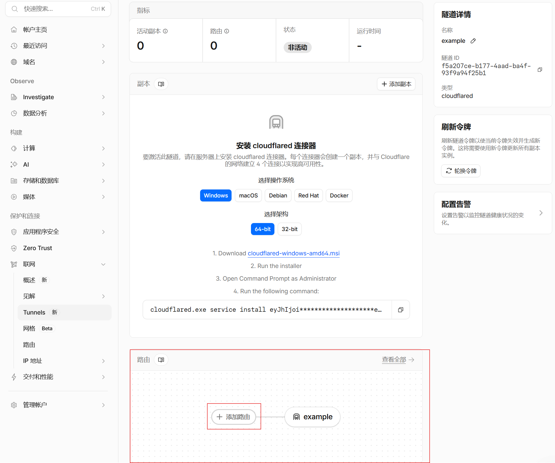Click the 非活动 status badge
Viewport: 555px width, 463px height.
coord(298,47)
